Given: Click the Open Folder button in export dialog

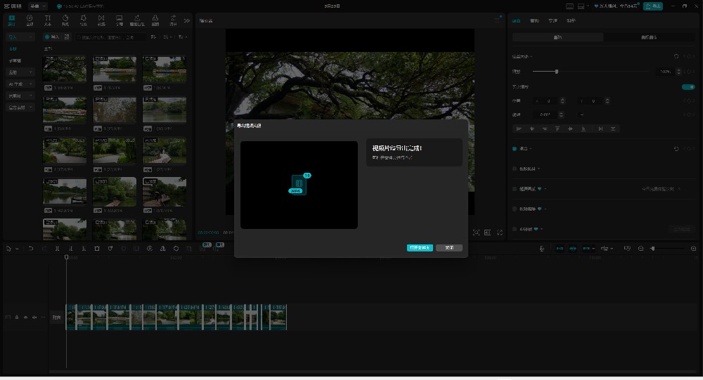Looking at the screenshot, I should [x=420, y=248].
